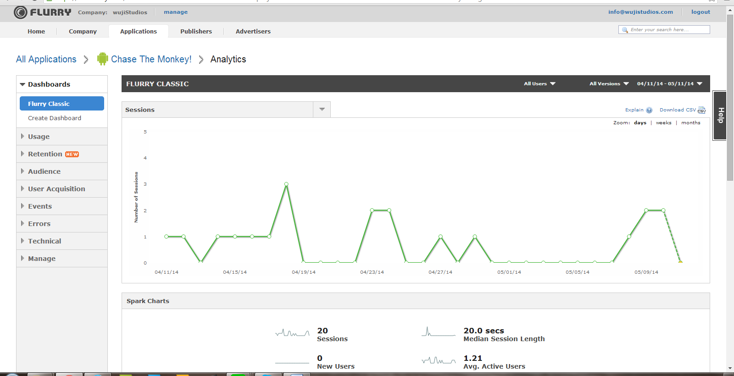Click the search input field
The image size is (734, 376).
coord(664,30)
